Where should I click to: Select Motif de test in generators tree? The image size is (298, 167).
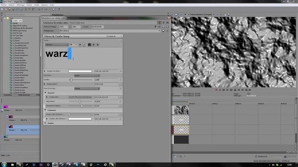17,33
